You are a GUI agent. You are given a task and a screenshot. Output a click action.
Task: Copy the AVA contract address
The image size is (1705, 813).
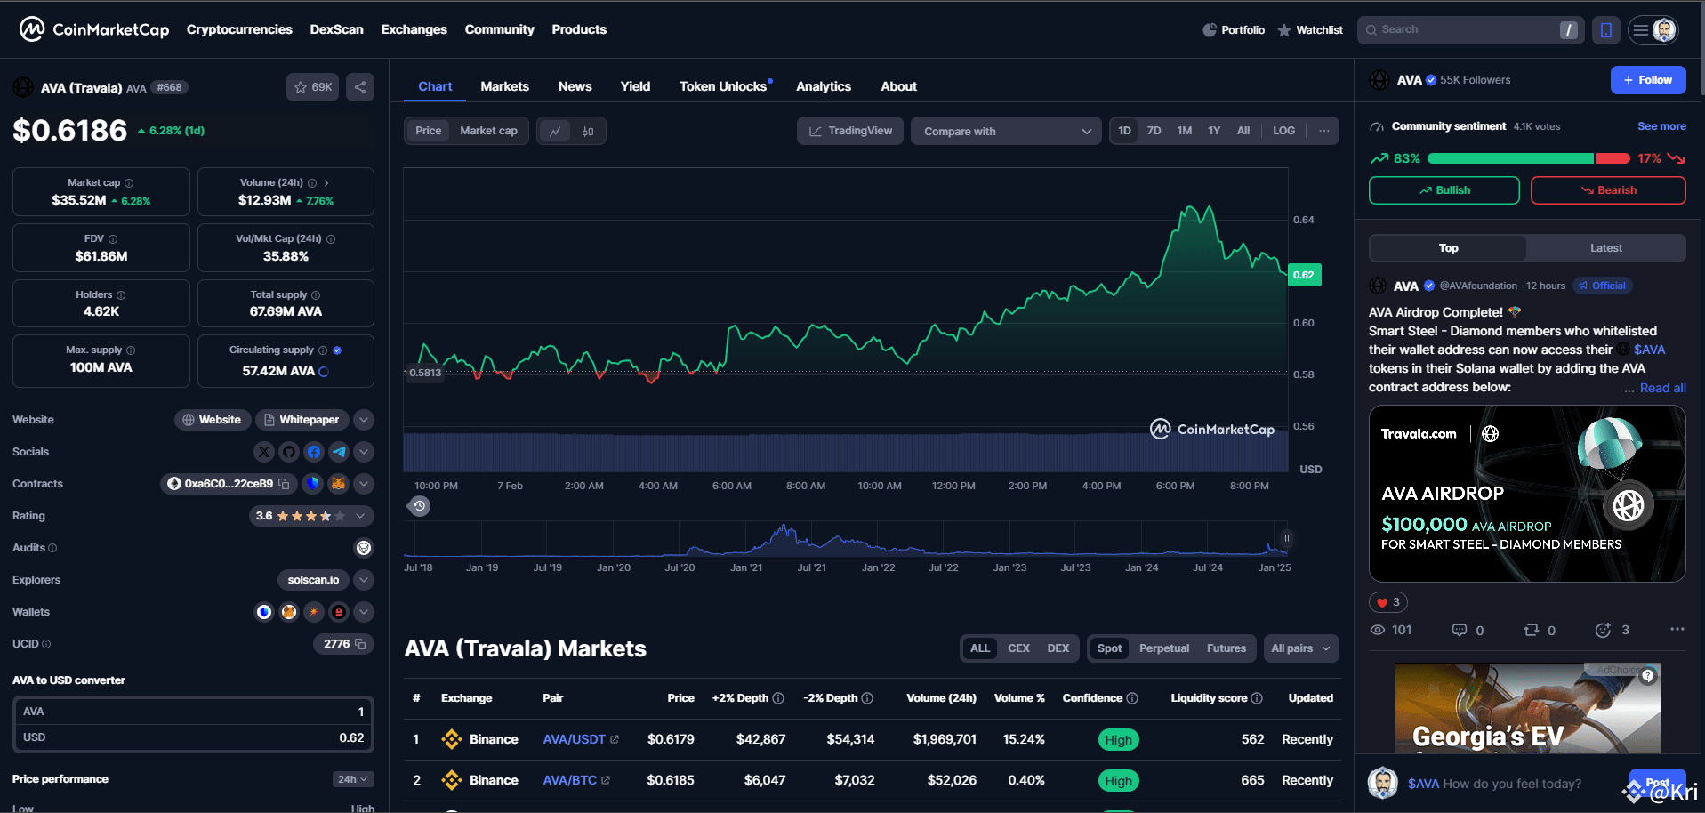tap(284, 483)
